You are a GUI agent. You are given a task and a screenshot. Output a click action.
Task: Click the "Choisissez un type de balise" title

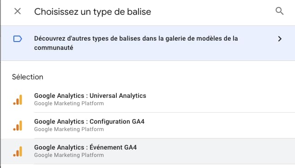[93, 12]
